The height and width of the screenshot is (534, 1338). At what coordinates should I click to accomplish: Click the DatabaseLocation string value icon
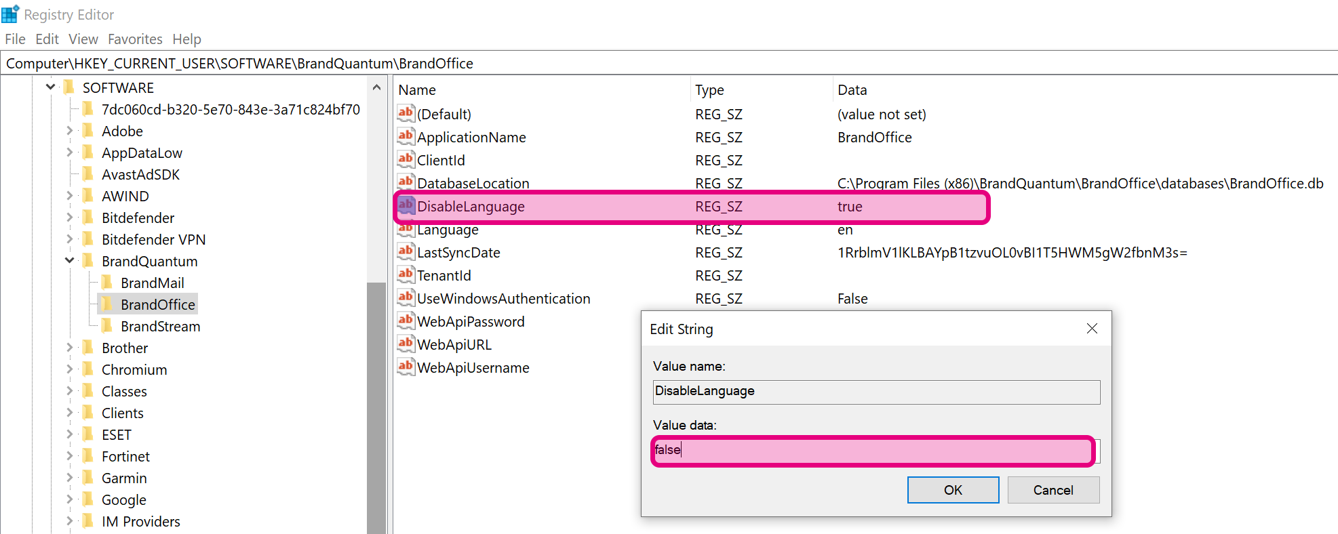(406, 182)
